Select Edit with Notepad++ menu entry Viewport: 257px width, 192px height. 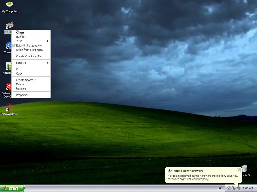31,45
